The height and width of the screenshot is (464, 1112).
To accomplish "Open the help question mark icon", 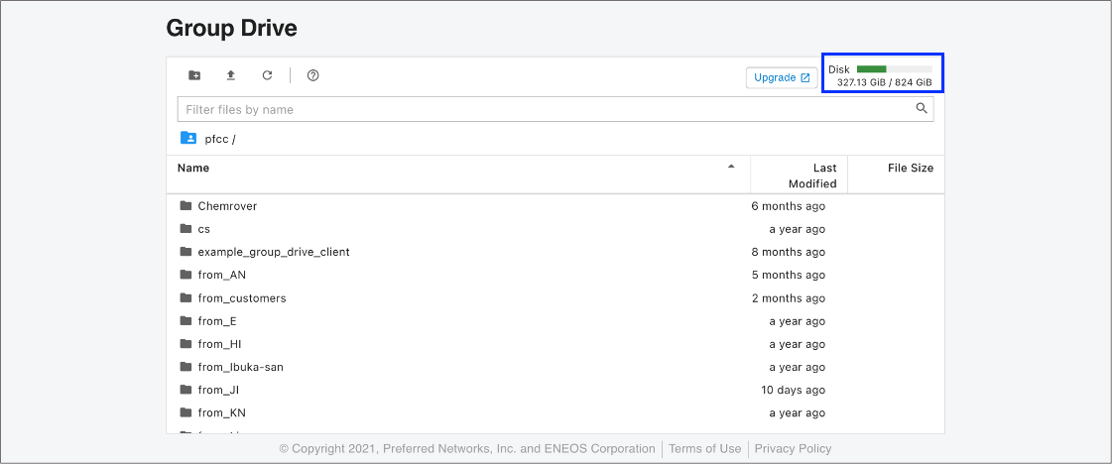I will 312,75.
